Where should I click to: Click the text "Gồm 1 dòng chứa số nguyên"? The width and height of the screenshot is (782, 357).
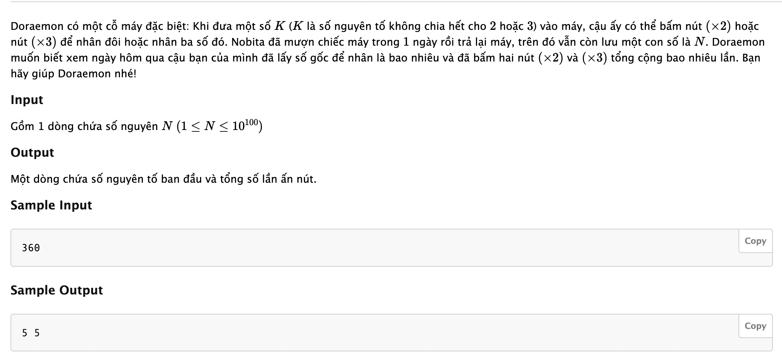tap(84, 126)
